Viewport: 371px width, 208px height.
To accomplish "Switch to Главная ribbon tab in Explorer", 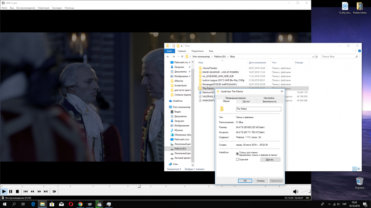I will coord(182,51).
